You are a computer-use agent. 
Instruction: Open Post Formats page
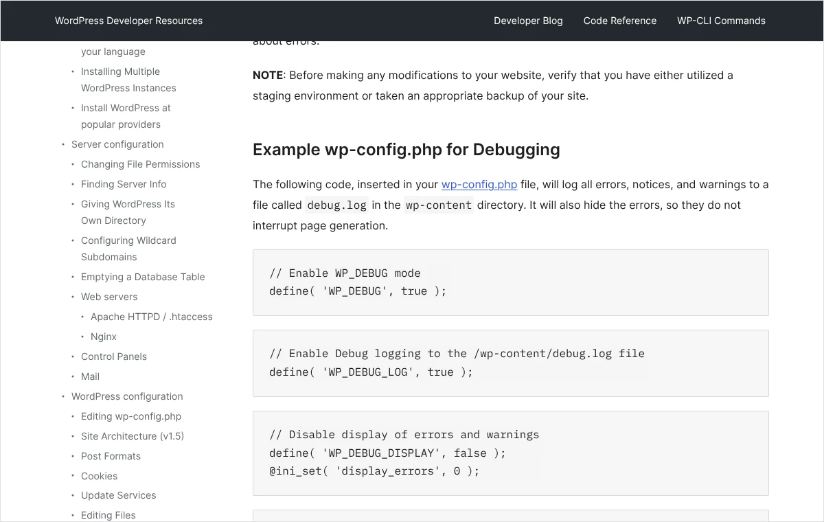tap(111, 456)
